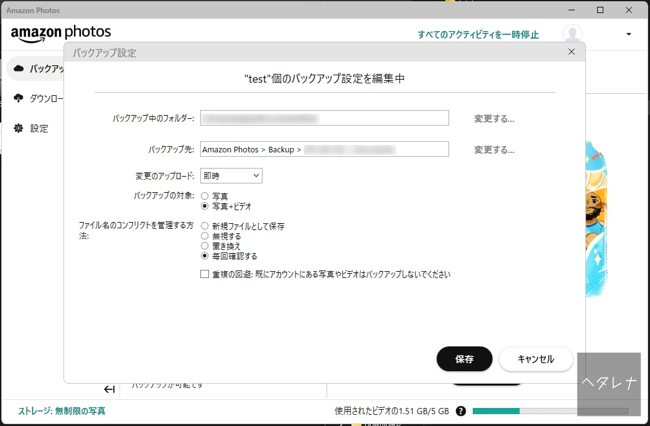This screenshot has height=426, width=650.
Task: Click the download cloud icon in sidebar
Action: tap(19, 98)
